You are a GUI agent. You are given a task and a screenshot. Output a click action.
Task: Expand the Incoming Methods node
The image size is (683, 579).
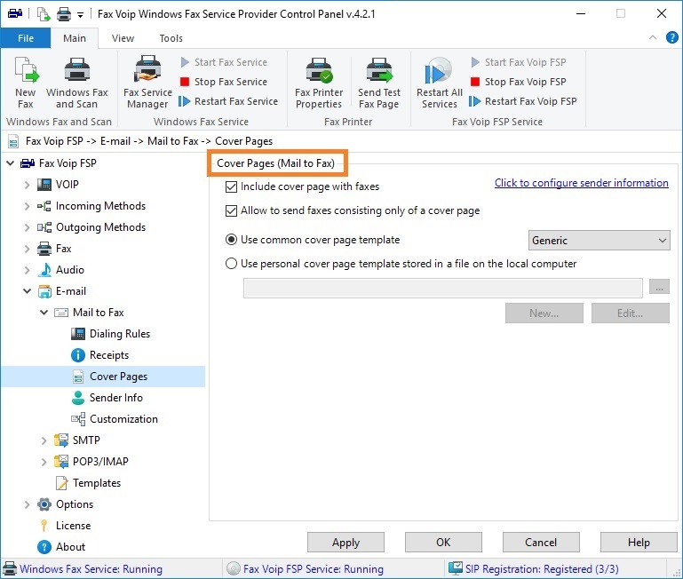(x=27, y=206)
